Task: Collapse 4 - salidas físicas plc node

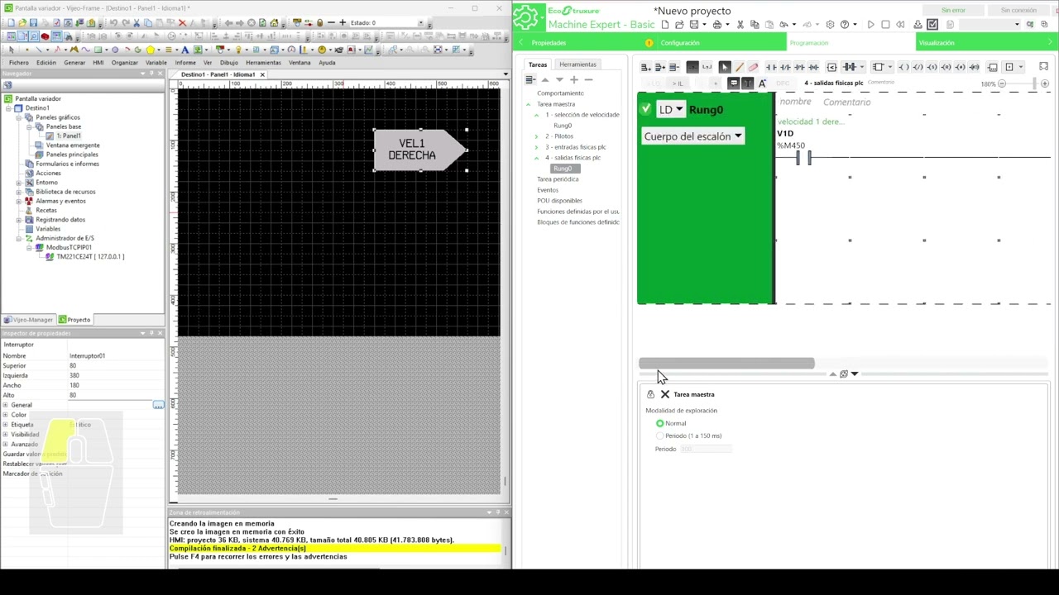Action: tap(536, 158)
